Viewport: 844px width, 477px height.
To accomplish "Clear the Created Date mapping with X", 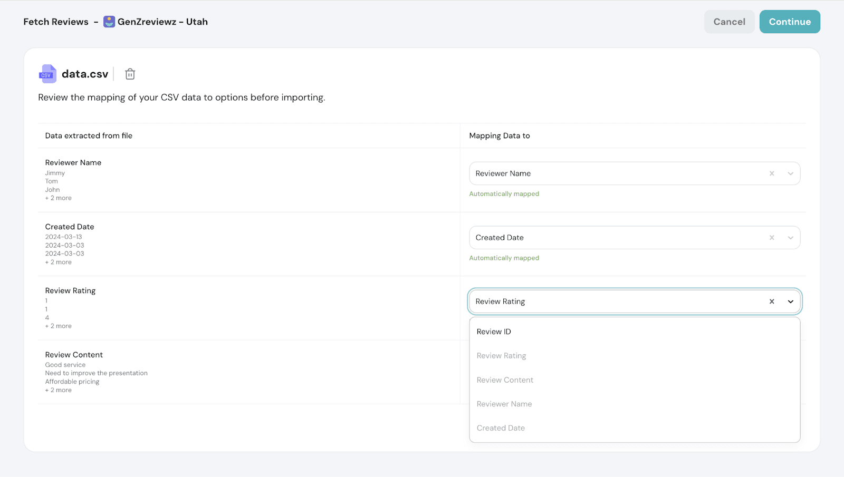I will pos(772,238).
